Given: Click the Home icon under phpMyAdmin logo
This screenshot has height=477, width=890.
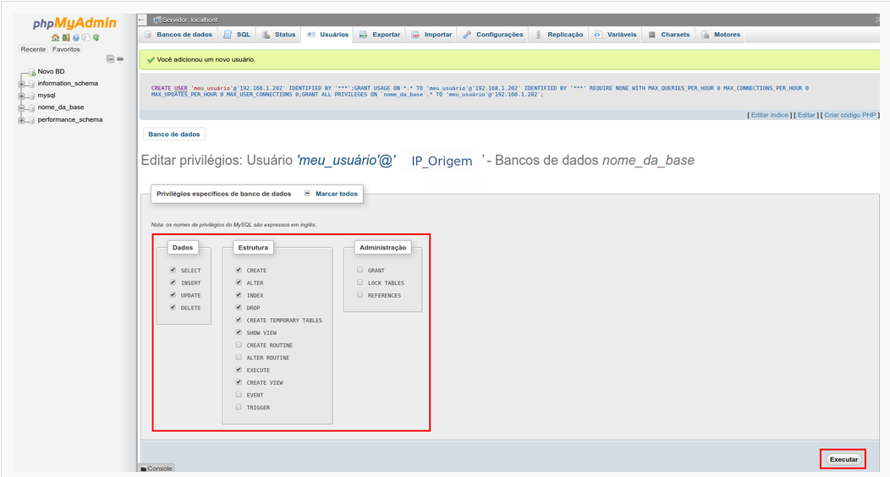Looking at the screenshot, I should pos(55,37).
